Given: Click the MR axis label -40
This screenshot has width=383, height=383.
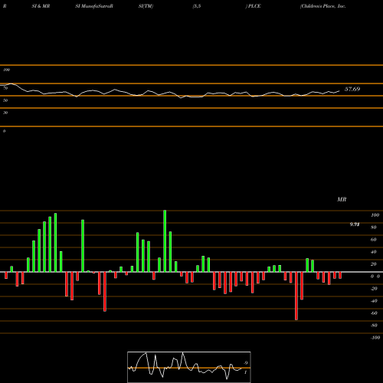Looking at the screenshot, I should [x=374, y=301].
